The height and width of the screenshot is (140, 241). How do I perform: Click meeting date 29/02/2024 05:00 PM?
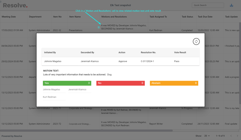click(x=12, y=61)
